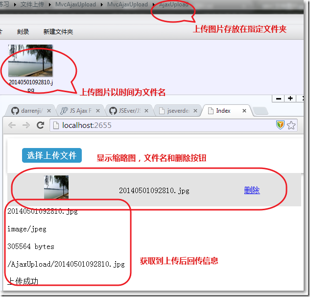Click the 选择上传文件 button
Screen dimensions: 310x297
(52, 155)
